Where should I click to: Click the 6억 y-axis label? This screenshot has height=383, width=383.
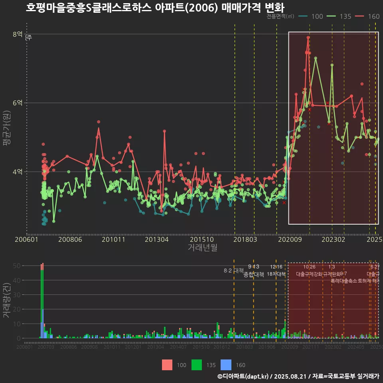[18, 103]
